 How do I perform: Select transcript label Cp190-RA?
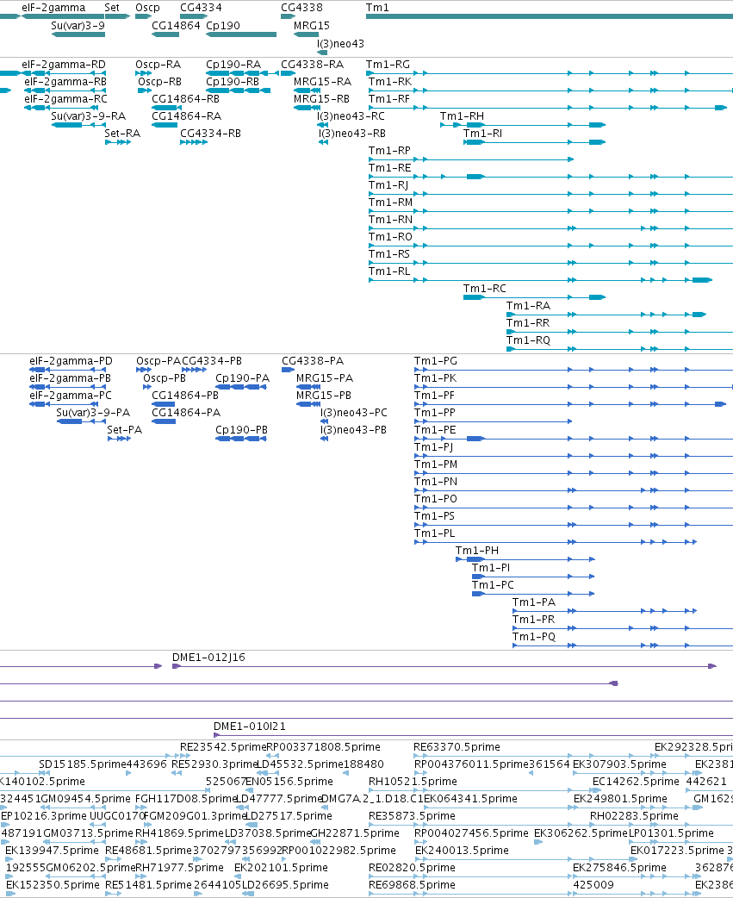coord(233,64)
